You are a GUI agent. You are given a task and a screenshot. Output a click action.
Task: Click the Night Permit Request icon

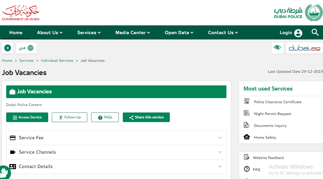click(x=247, y=113)
